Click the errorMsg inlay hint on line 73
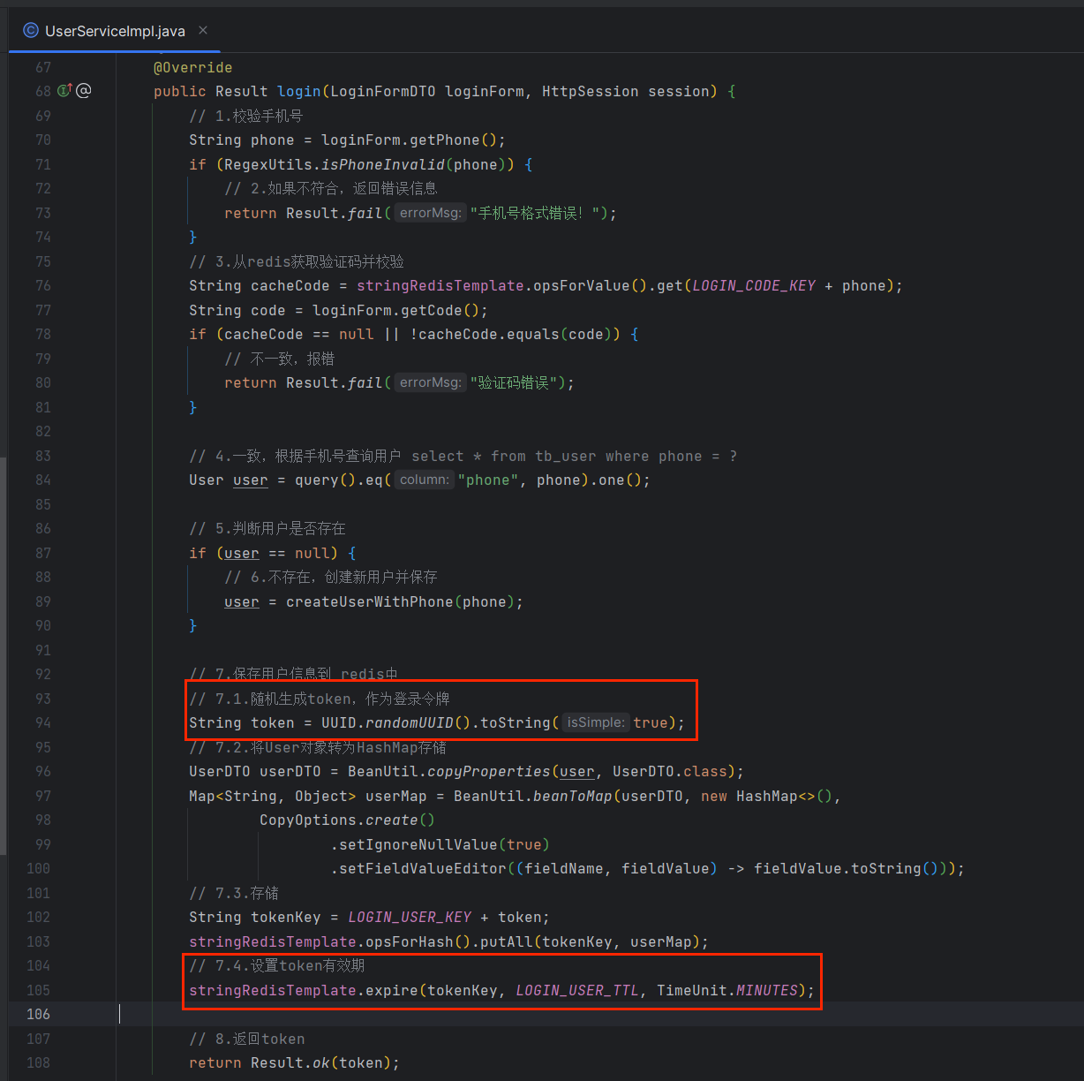This screenshot has height=1081, width=1084. coord(430,213)
